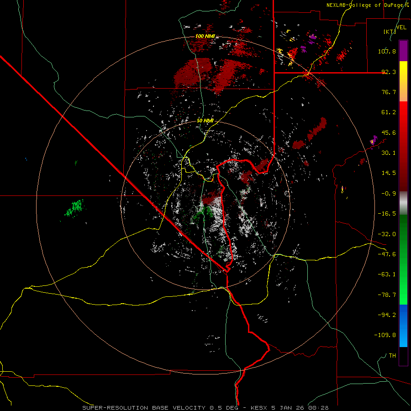Viewport: 411px width, 411px height.
Task: Click the -47.6 velocity scale value
Action: [x=387, y=254]
